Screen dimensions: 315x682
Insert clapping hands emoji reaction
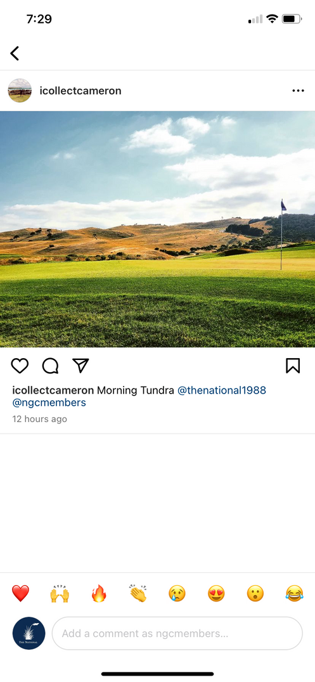(138, 593)
